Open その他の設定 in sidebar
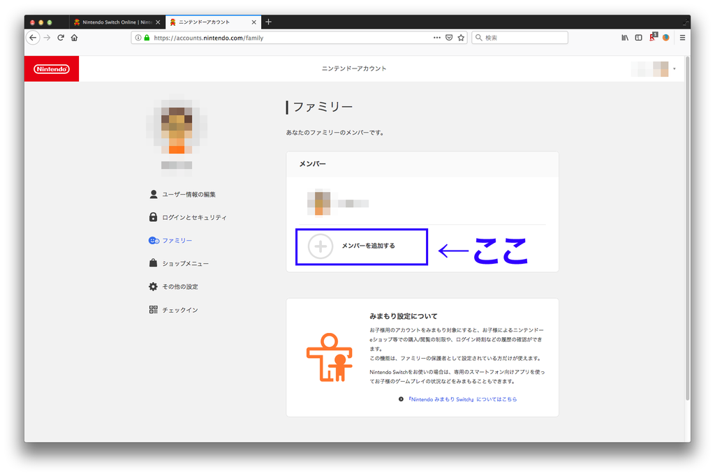This screenshot has width=715, height=476. click(173, 286)
